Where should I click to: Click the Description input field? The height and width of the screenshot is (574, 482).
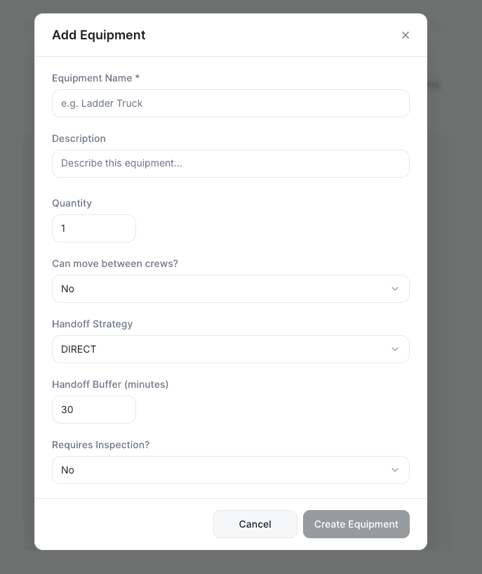(x=231, y=164)
